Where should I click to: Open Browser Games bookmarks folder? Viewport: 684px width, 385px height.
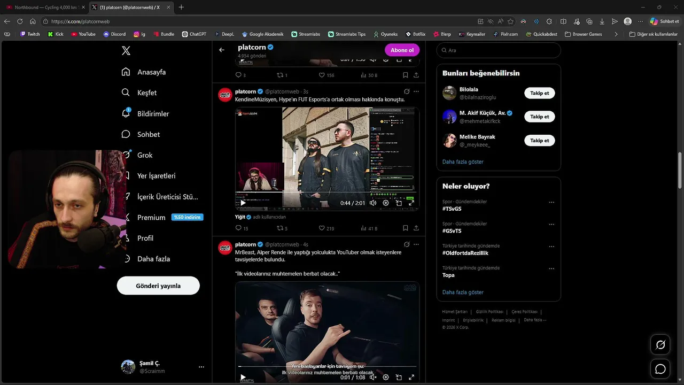(x=583, y=34)
